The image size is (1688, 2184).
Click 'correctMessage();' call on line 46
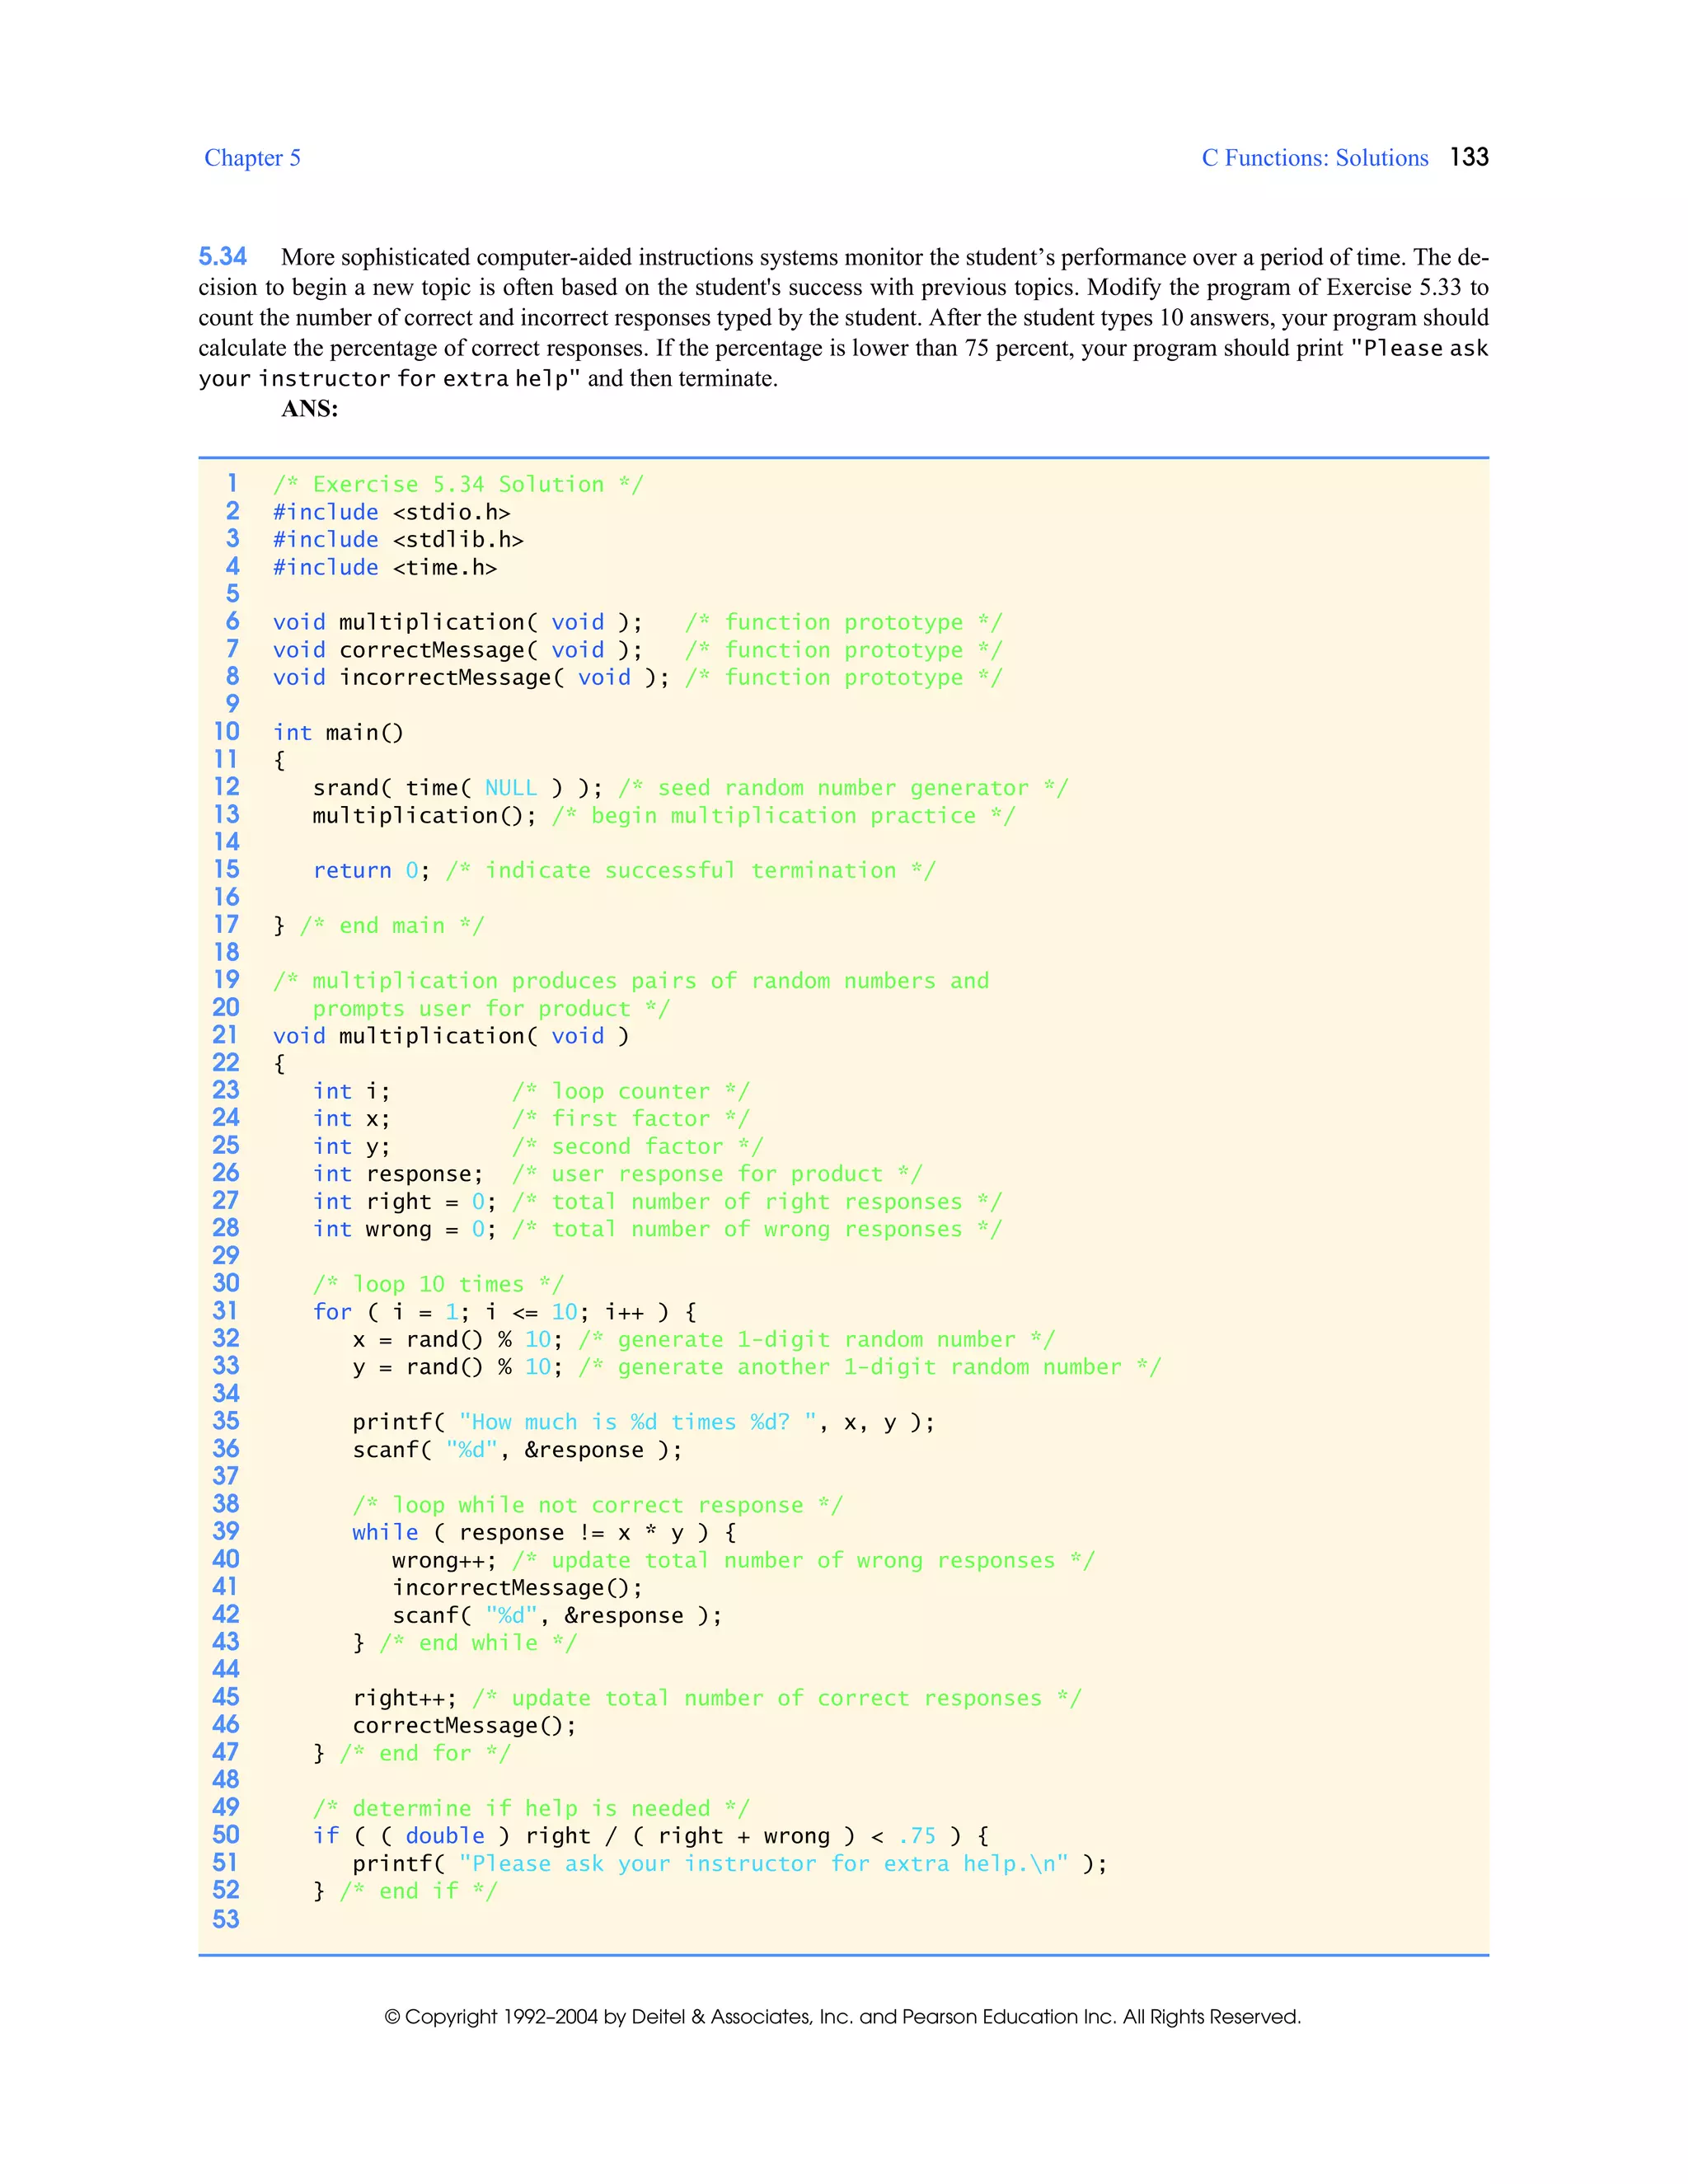[x=464, y=1726]
